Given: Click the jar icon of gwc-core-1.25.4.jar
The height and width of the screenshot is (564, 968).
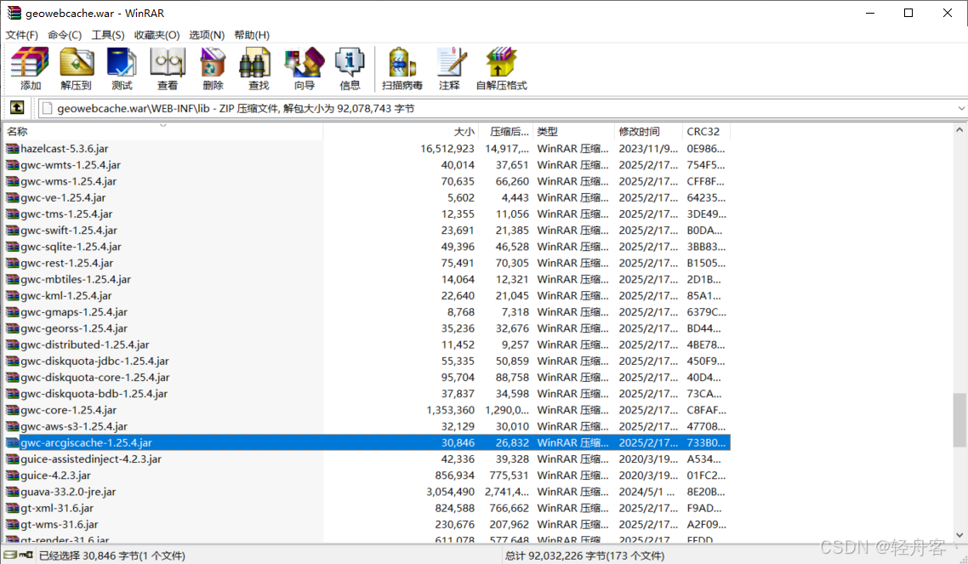Looking at the screenshot, I should [13, 410].
